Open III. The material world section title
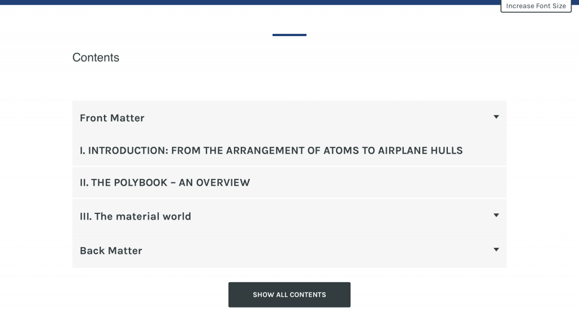The width and height of the screenshot is (579, 311). [136, 216]
